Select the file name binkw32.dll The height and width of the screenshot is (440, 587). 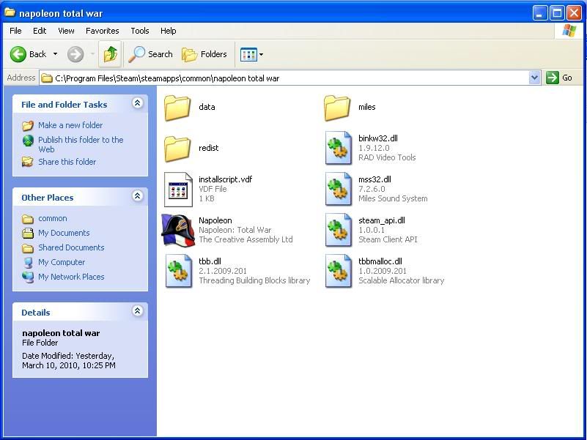coord(378,138)
